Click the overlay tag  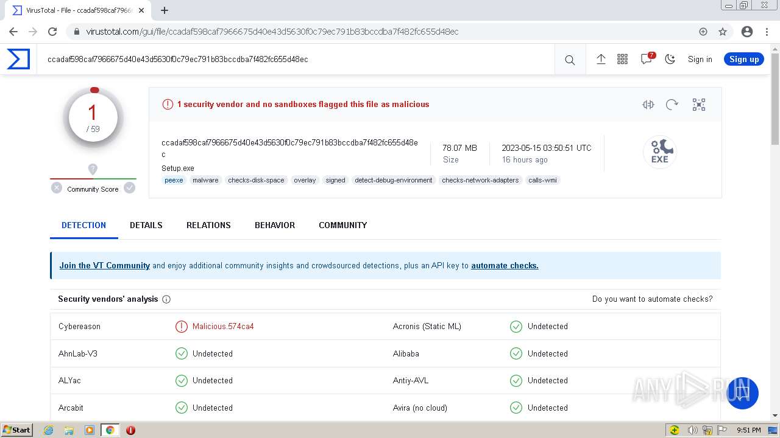(x=305, y=180)
